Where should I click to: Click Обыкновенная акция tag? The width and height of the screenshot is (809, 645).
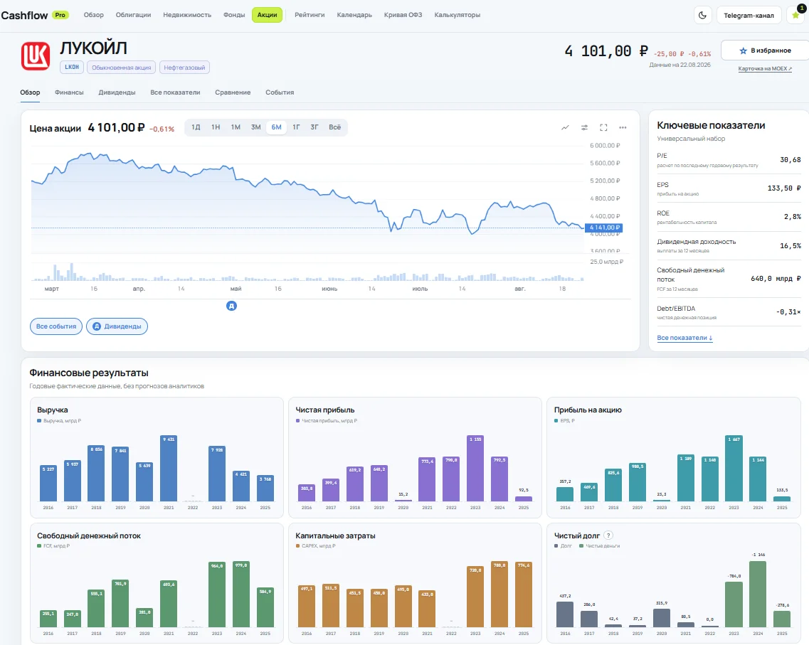tap(121, 68)
